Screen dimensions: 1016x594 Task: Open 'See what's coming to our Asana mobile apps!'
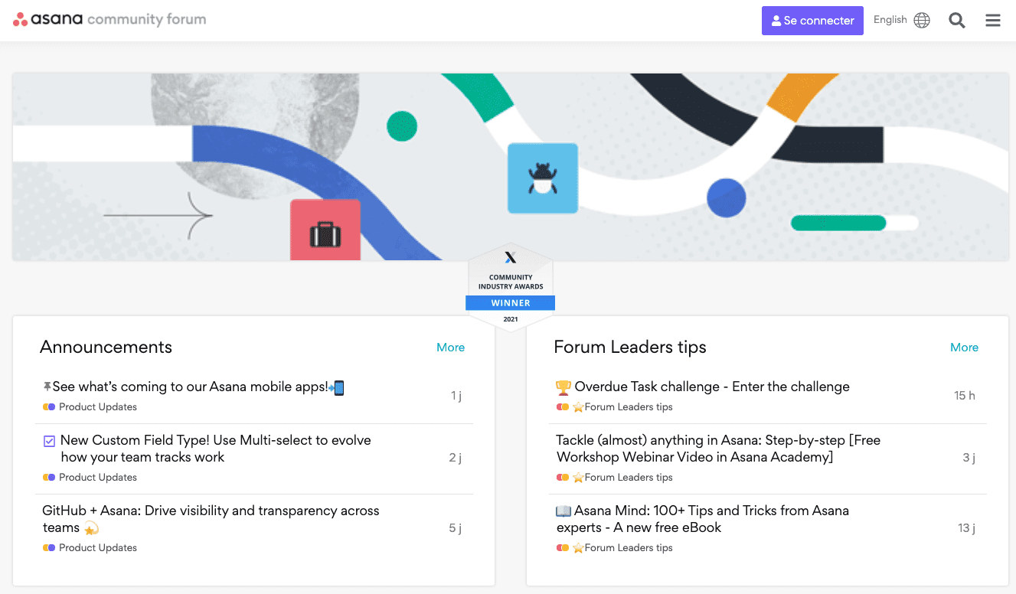194,387
